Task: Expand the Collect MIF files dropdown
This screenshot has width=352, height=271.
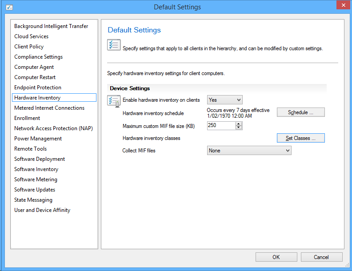Action: [x=249, y=151]
